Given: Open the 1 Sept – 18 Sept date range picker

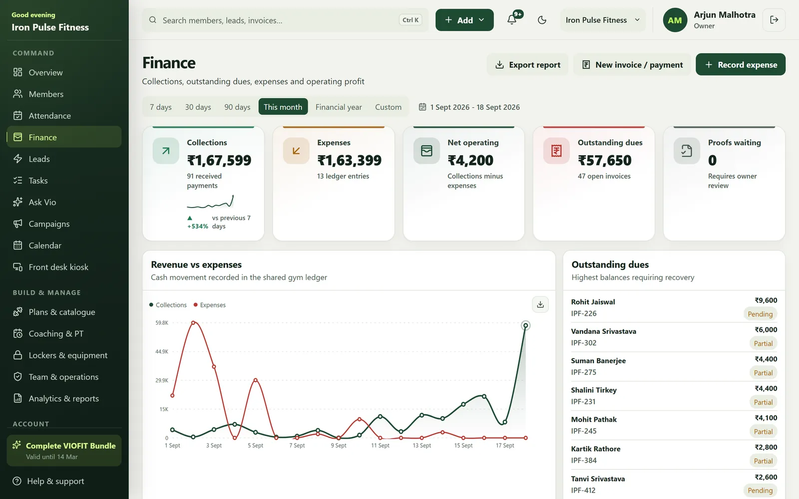Looking at the screenshot, I should [x=469, y=107].
